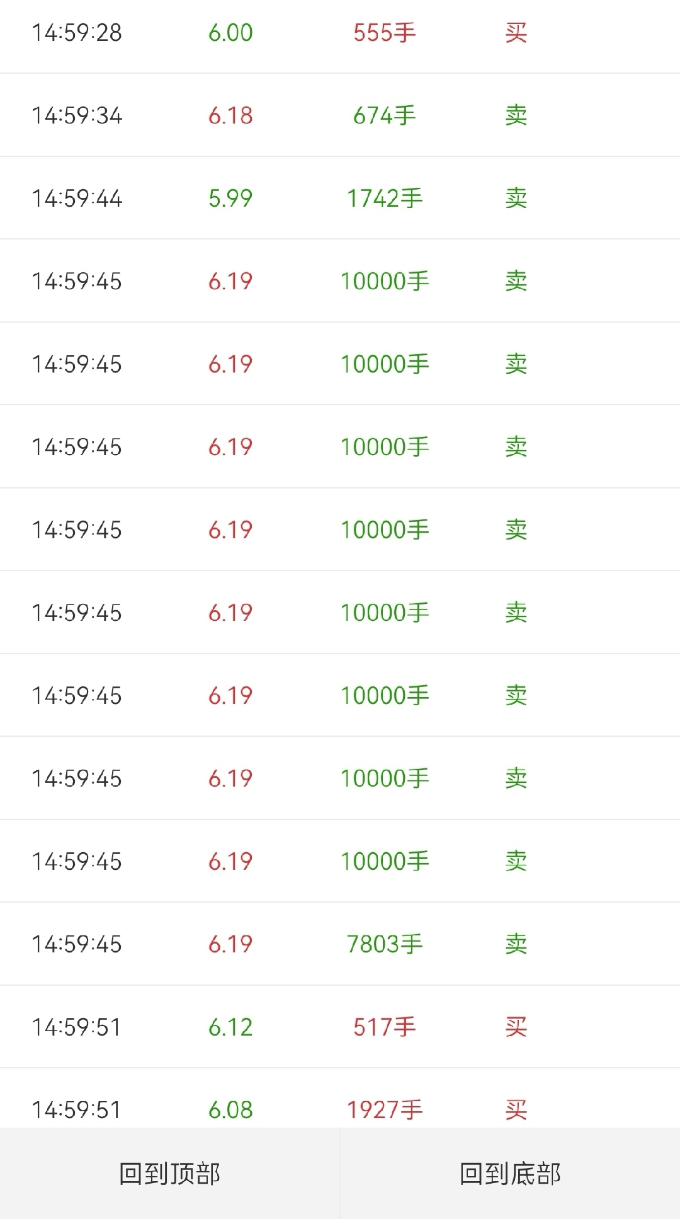Tap the 回到顶部 button
The width and height of the screenshot is (680, 1219).
(169, 1174)
